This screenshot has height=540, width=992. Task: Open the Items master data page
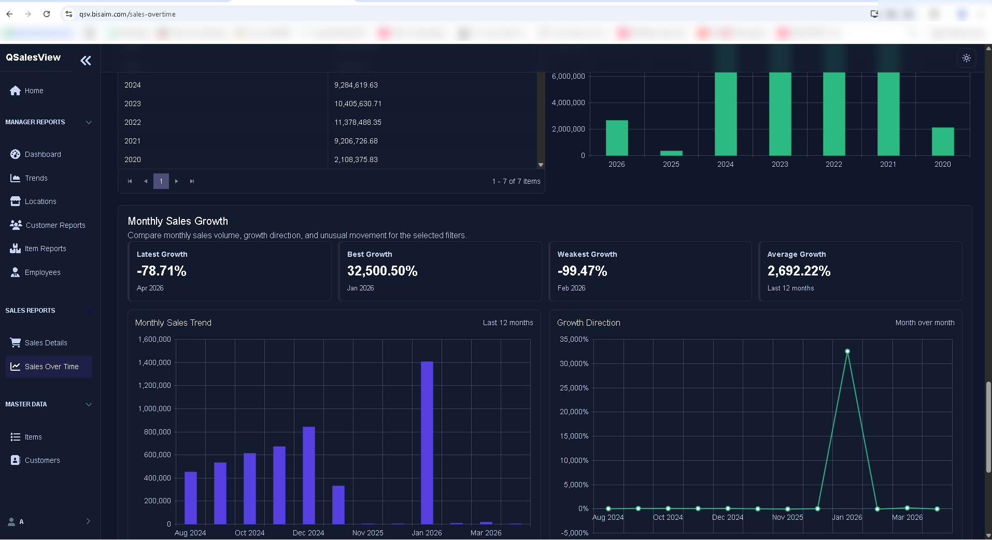pyautogui.click(x=33, y=437)
